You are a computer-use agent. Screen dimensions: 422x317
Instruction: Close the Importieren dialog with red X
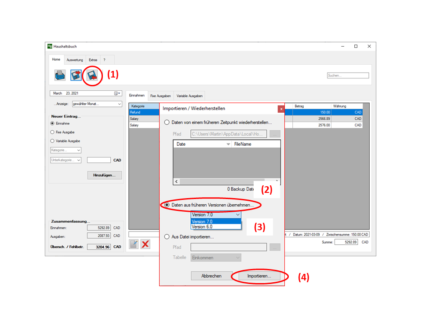(281, 109)
